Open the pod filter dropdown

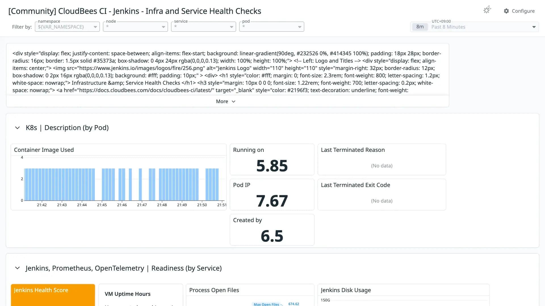[272, 27]
